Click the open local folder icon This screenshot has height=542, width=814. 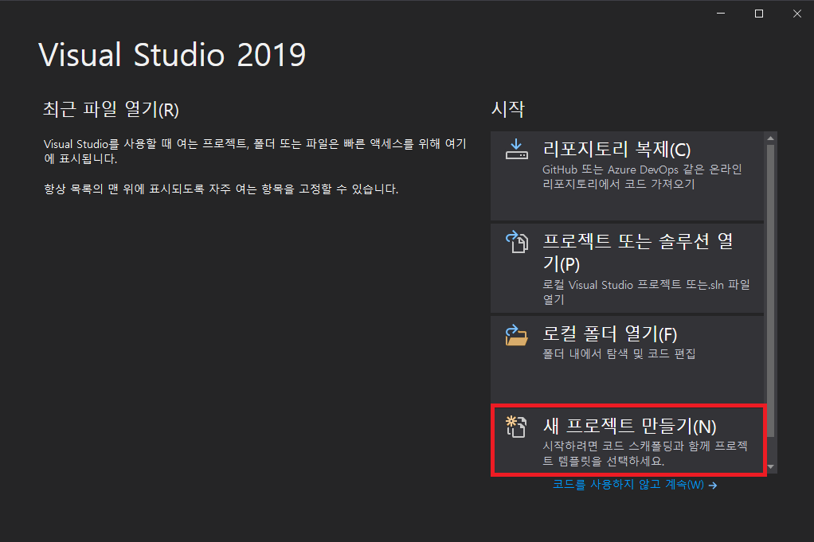[x=517, y=335]
